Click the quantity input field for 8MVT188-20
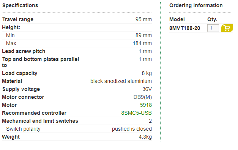 pyautogui.click(x=213, y=28)
